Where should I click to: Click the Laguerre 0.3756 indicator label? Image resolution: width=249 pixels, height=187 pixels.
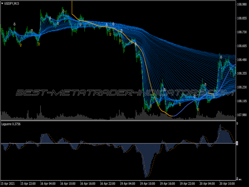[12, 124]
